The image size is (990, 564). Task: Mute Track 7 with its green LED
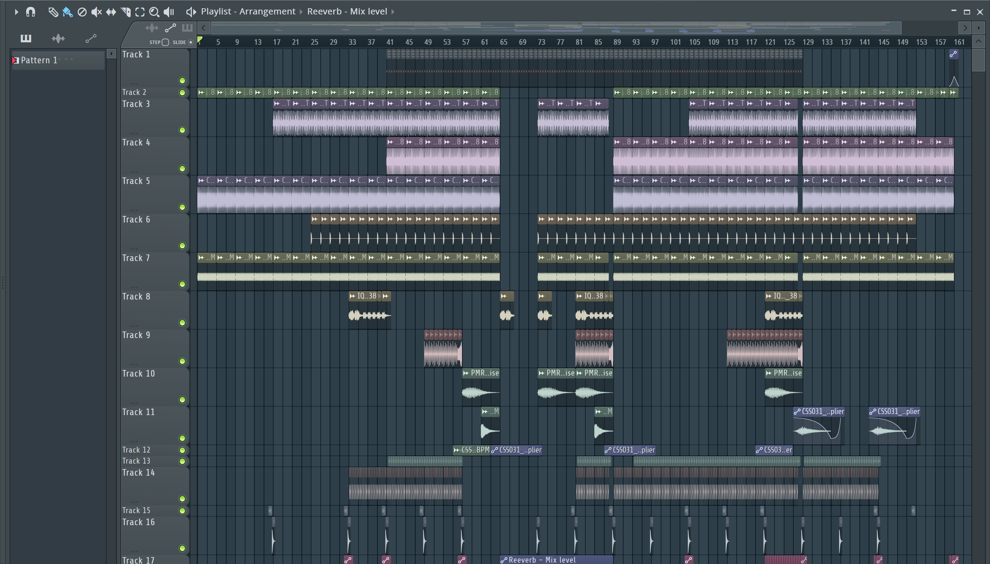(x=182, y=284)
